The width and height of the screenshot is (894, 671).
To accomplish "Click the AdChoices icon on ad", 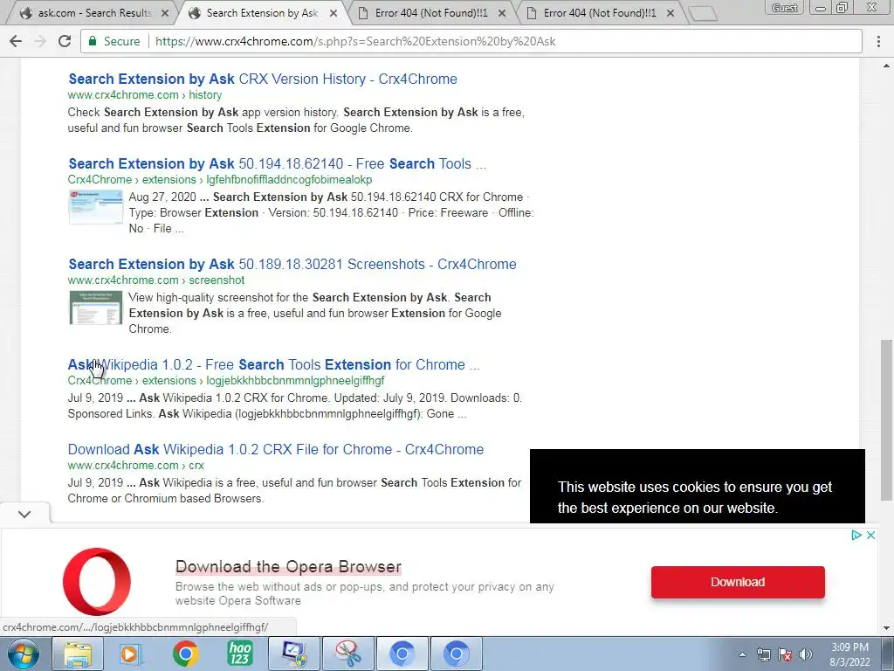I will (856, 536).
